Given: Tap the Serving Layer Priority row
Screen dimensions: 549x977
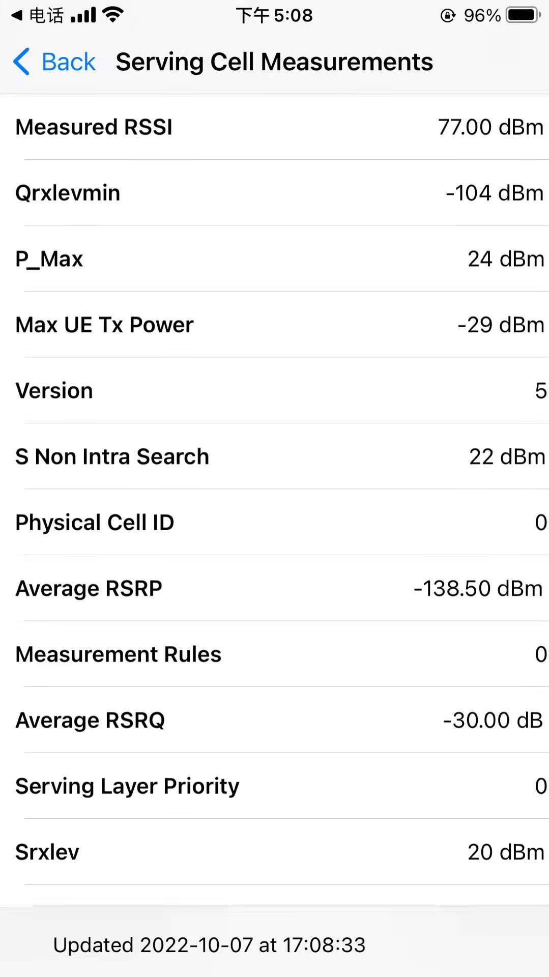Looking at the screenshot, I should point(275,786).
